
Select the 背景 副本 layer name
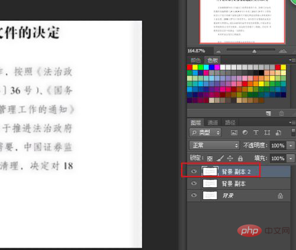pyautogui.click(x=234, y=184)
